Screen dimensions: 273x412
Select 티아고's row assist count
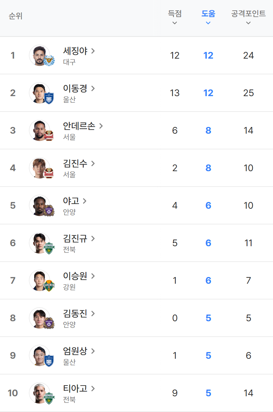tap(208, 393)
